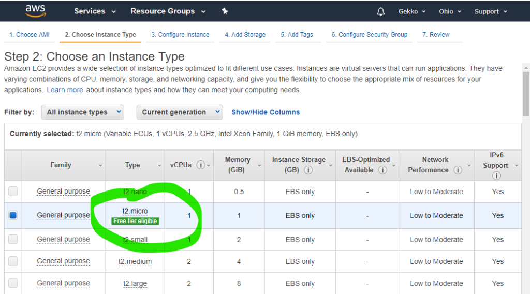Viewport: 530px width, 294px height.
Task: Show IPv6 Support info icon
Action: coord(496,175)
